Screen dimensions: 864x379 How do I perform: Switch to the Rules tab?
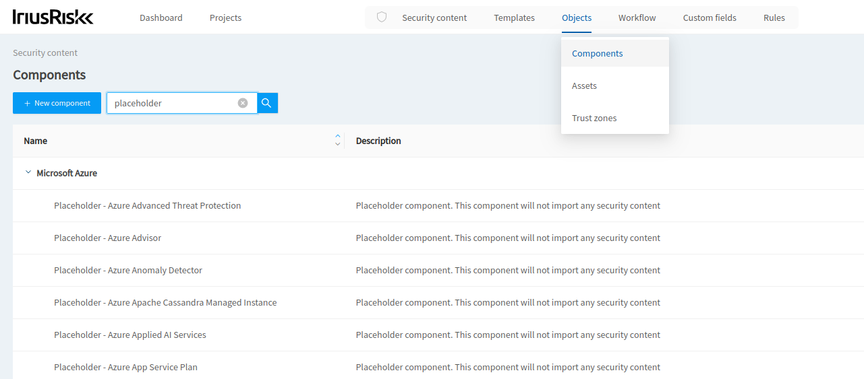[774, 18]
